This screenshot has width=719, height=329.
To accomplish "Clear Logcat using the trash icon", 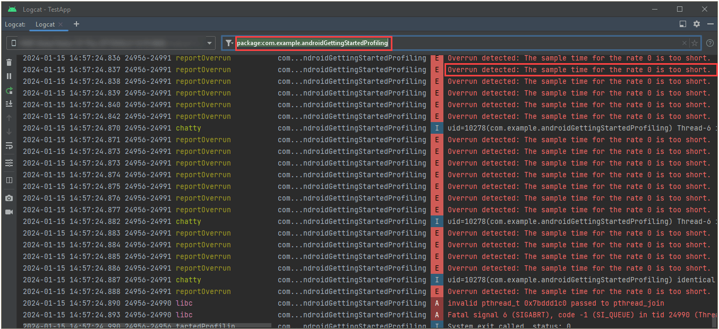I will click(x=9, y=63).
